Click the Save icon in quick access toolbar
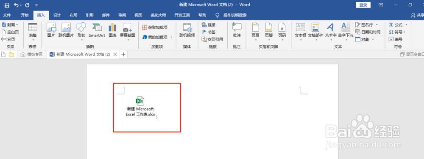Image resolution: width=424 pixels, height=159 pixels. tap(7, 5)
